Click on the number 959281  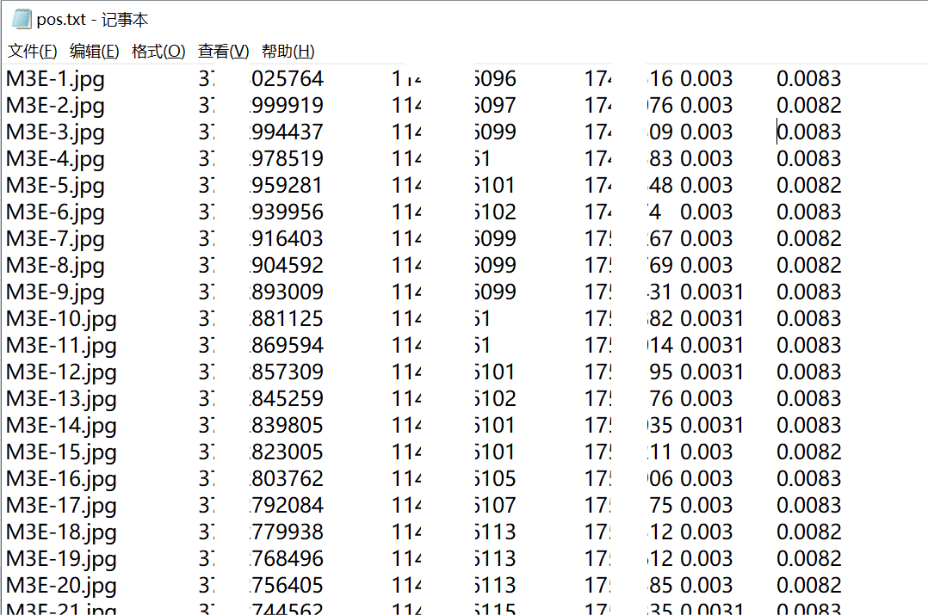288,185
